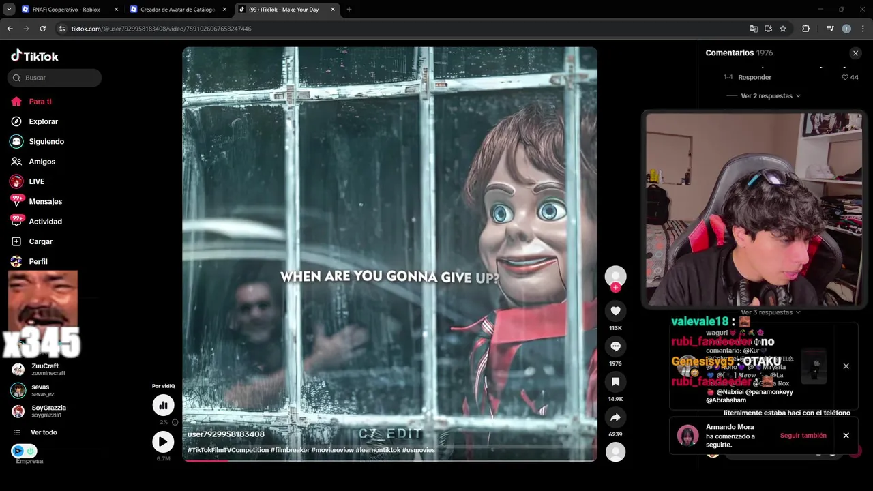
Task: Close the Comentarios panel
Action: 856,53
